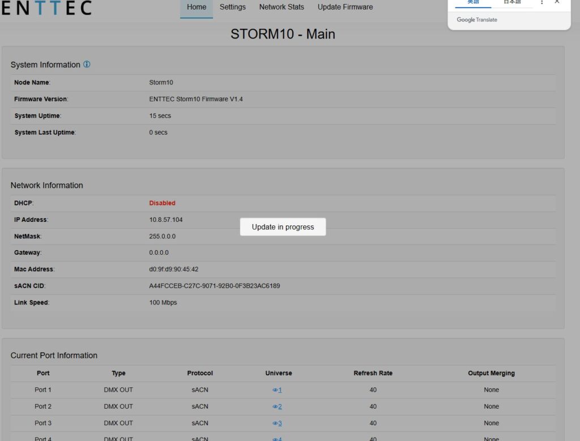Click the eye icon for Port 1 universe

tap(275, 390)
